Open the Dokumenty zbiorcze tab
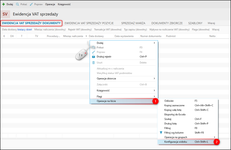The image size is (231, 150). coord(167,23)
